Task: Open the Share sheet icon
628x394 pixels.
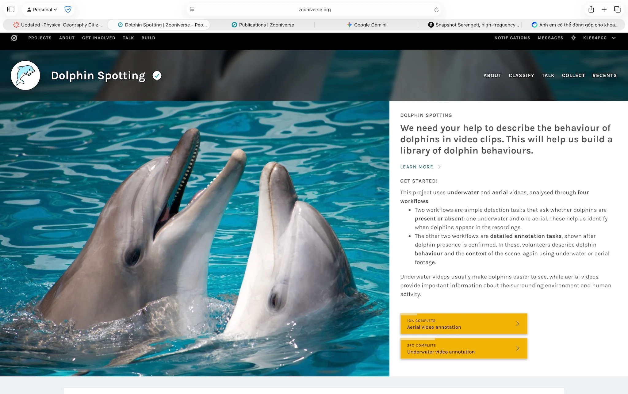Action: (591, 10)
